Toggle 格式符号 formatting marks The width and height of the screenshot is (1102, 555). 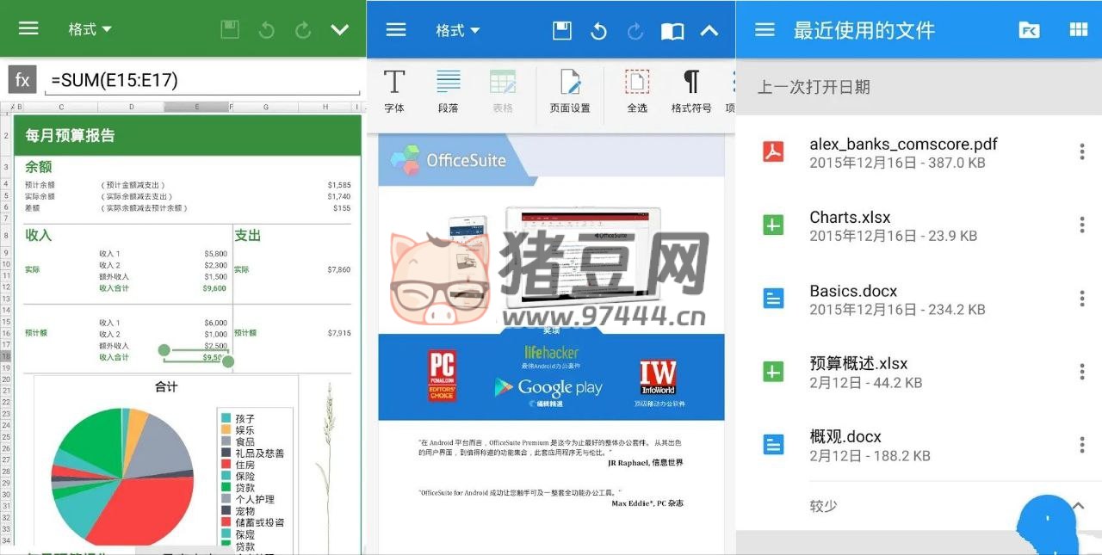tap(690, 90)
